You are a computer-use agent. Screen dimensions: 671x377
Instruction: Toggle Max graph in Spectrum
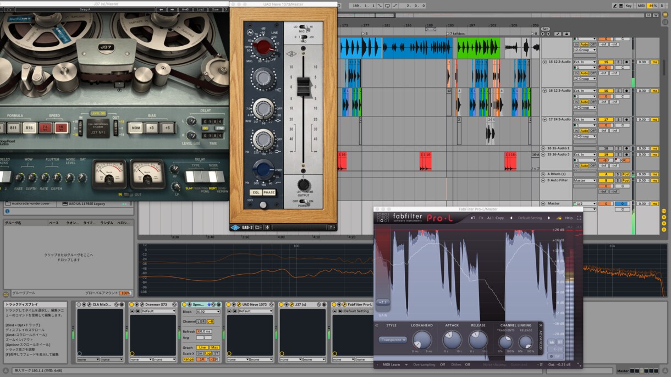pyautogui.click(x=215, y=347)
